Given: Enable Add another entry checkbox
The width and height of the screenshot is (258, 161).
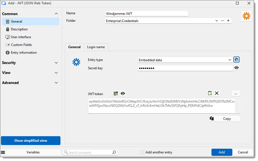Looking at the screenshot, I should pos(142,152).
